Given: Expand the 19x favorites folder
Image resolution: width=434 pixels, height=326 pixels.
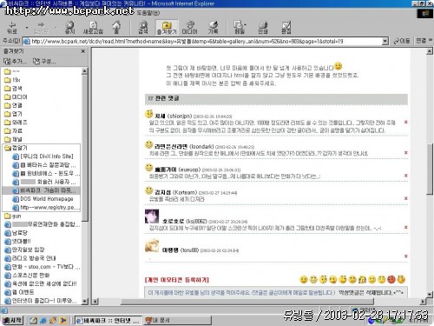Looking at the screenshot, I should pos(12,80).
